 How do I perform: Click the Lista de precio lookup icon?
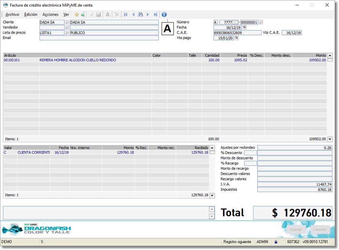(x=67, y=33)
